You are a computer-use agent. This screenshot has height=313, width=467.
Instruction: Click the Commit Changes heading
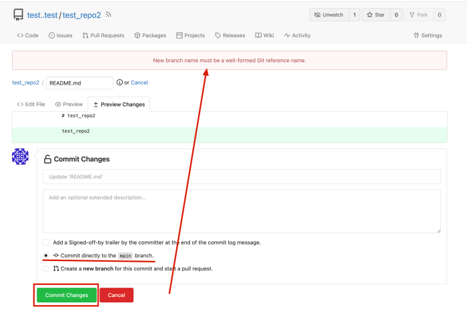81,159
